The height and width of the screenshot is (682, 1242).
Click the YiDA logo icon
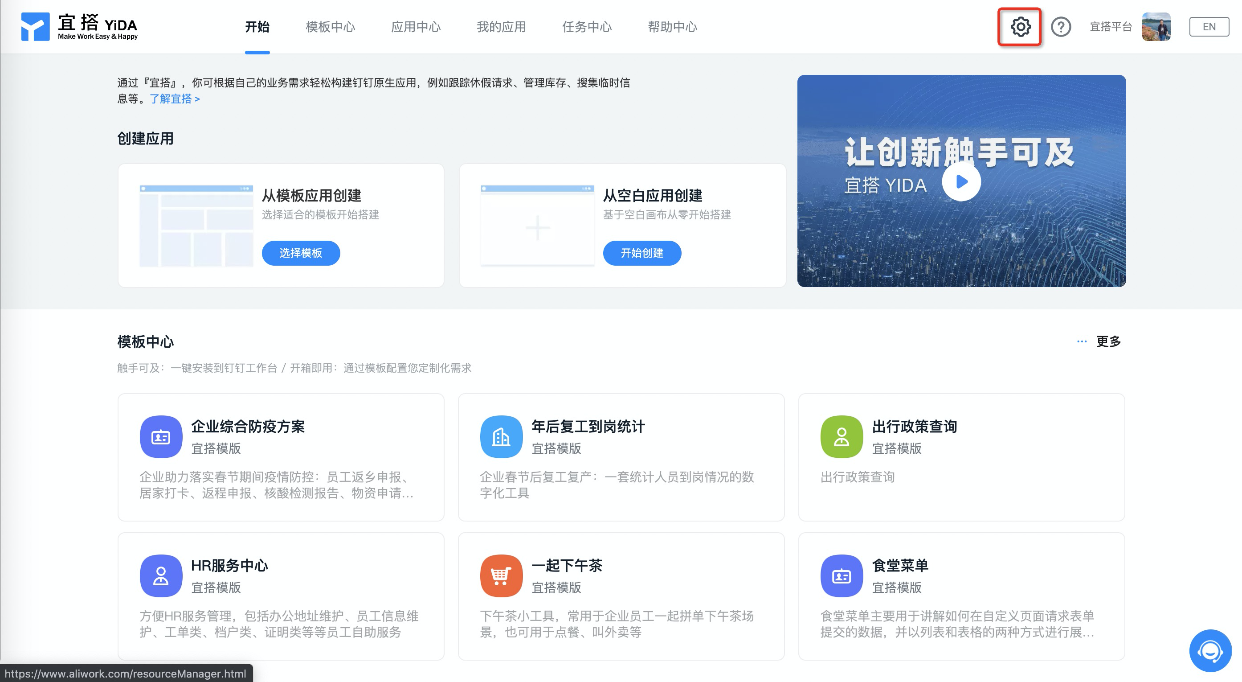tap(35, 27)
